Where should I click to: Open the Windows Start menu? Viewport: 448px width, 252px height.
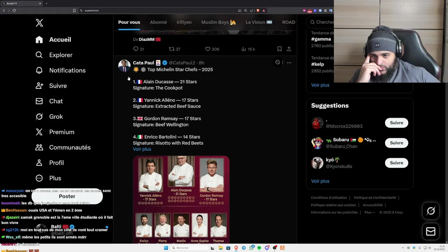tap(166, 248)
